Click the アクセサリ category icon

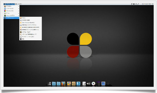(5, 6)
